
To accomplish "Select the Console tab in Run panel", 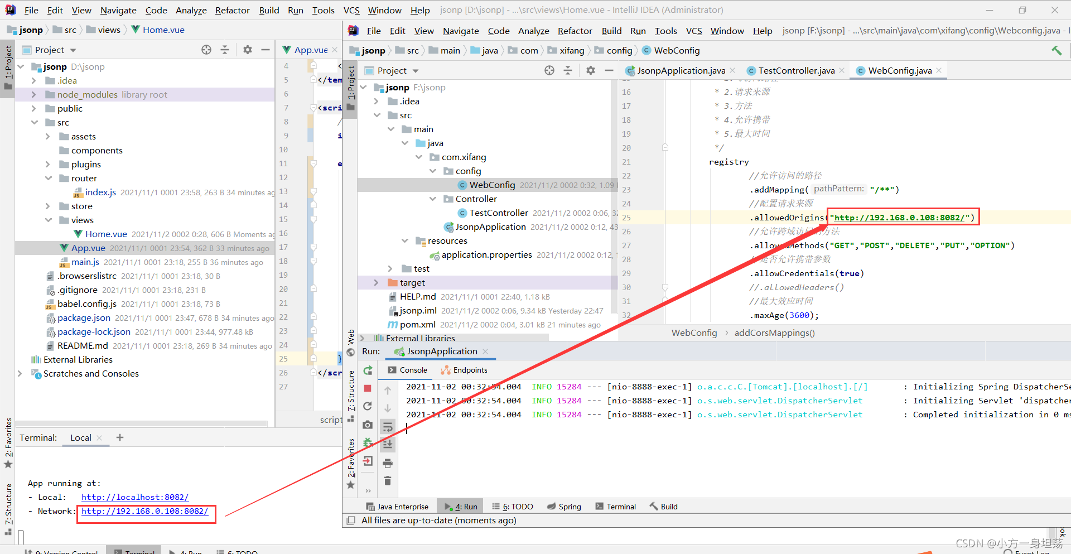I will tap(408, 370).
